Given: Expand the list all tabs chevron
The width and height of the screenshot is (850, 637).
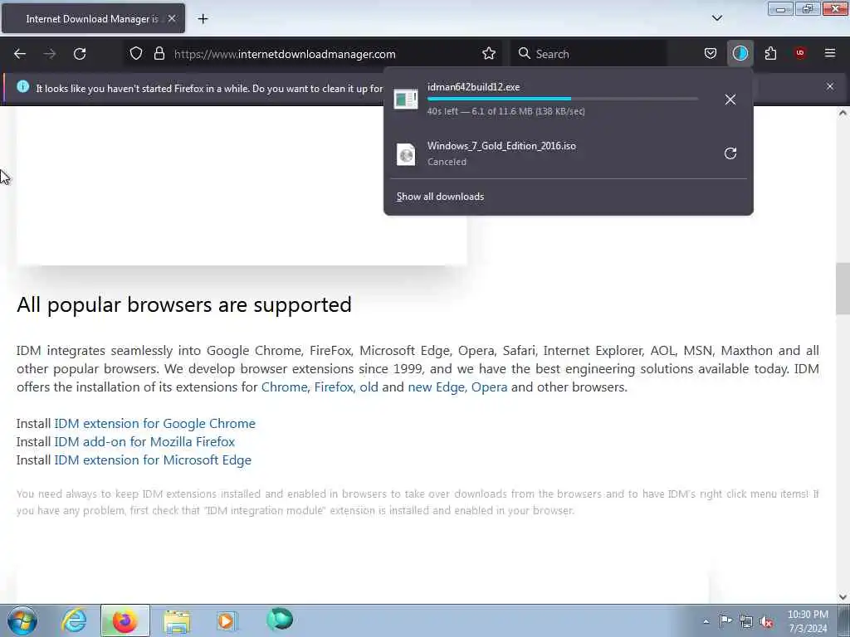Looking at the screenshot, I should (x=717, y=18).
